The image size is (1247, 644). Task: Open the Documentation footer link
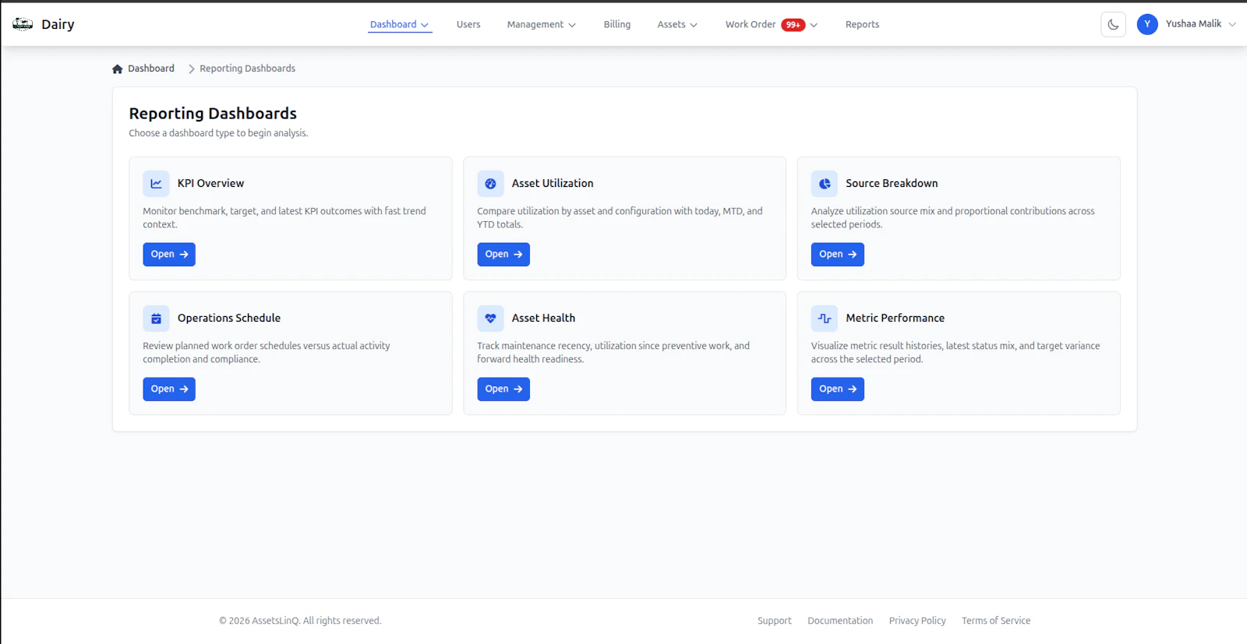tap(840, 621)
